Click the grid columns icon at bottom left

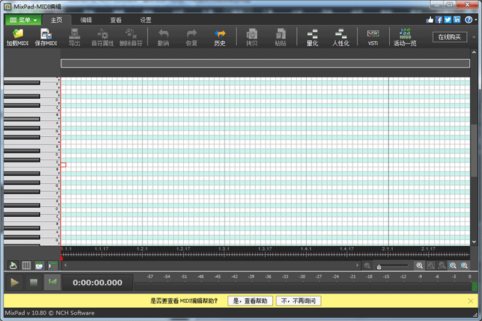tap(27, 265)
